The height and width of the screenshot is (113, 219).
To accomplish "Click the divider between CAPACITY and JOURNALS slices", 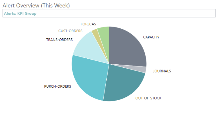I will (x=128, y=65).
